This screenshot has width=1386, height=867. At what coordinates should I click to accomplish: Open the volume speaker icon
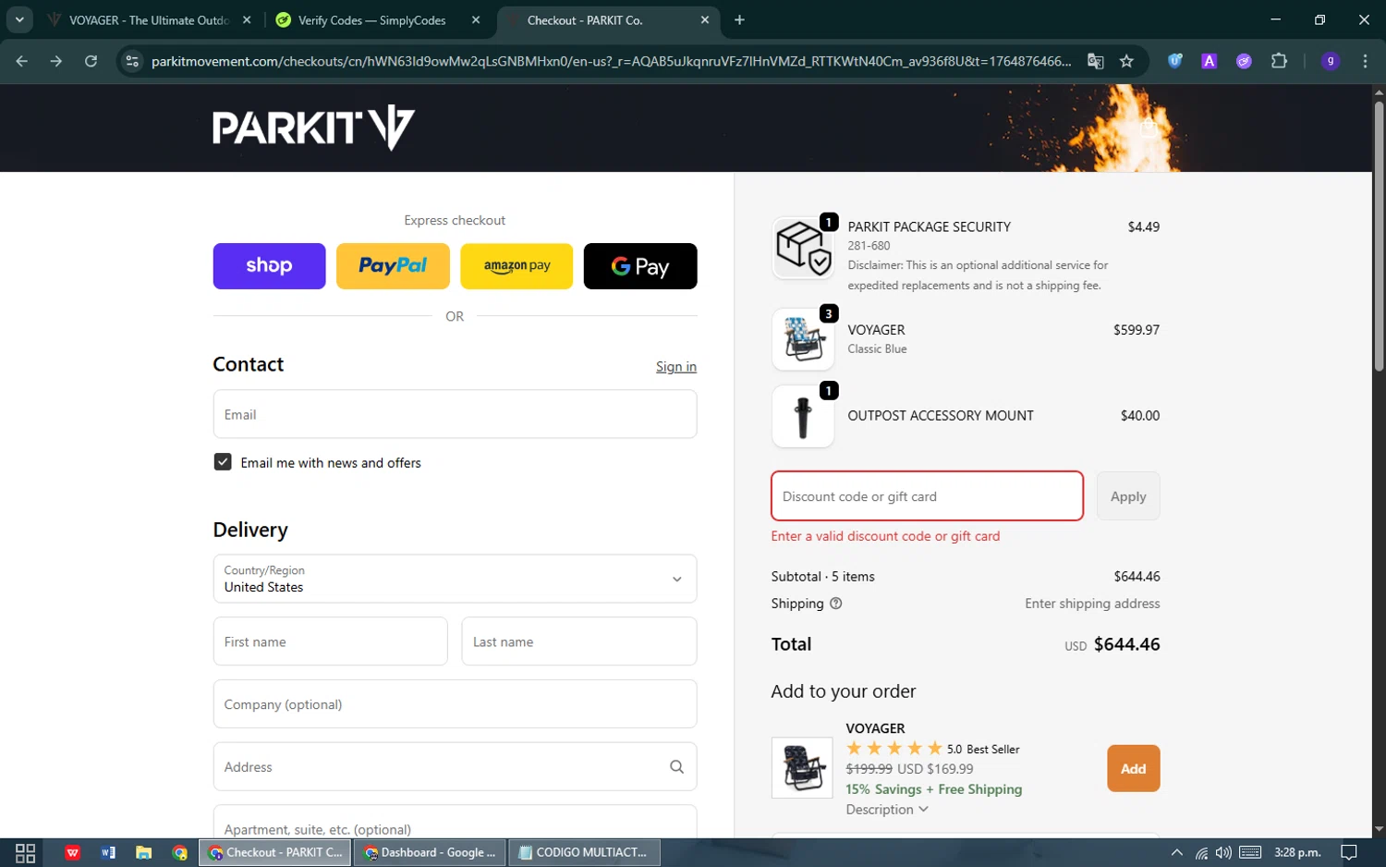(1223, 852)
